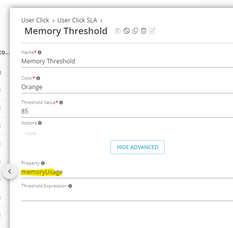233x228 pixels.
Task: Go to the User Click breadcrumb
Action: 35,20
